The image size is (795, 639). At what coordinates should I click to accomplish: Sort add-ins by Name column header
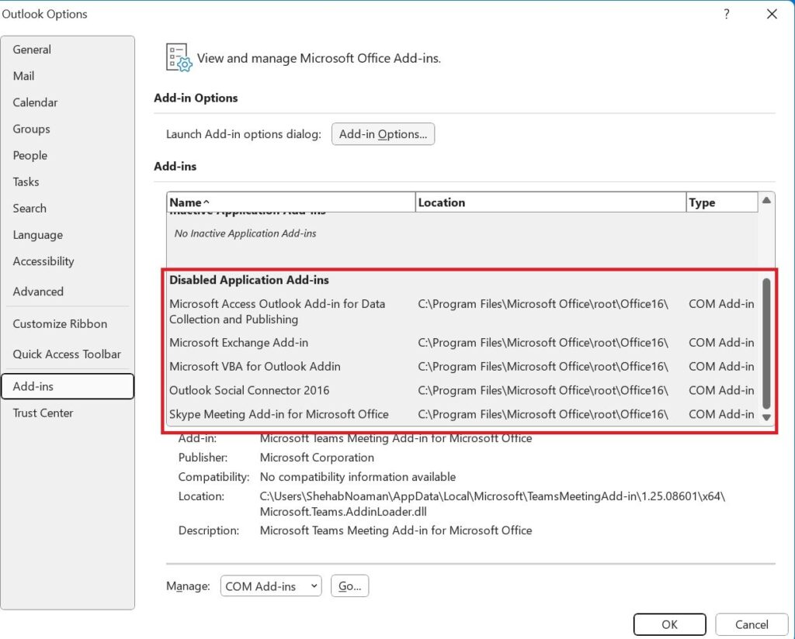tap(290, 202)
